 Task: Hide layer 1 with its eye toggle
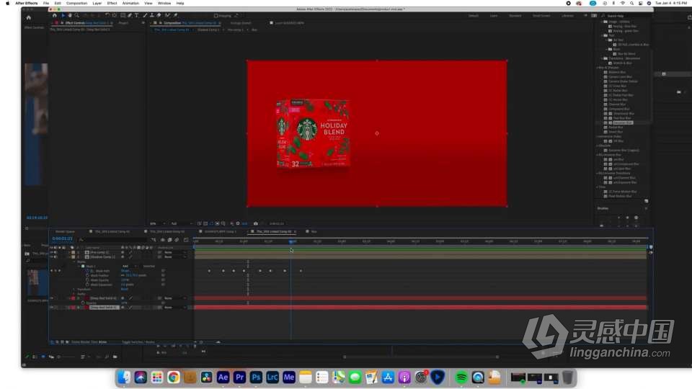(x=52, y=252)
